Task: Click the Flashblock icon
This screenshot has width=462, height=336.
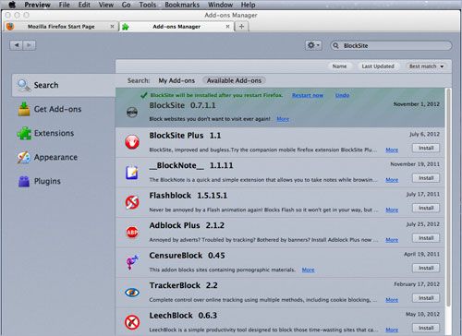Action: click(x=132, y=202)
